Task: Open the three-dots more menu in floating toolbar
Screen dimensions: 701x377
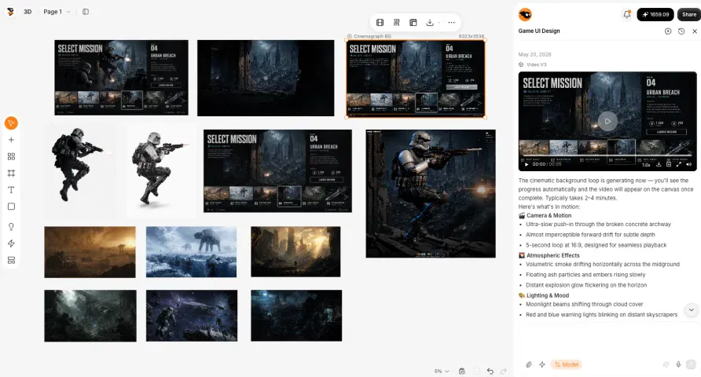Action: pos(452,22)
